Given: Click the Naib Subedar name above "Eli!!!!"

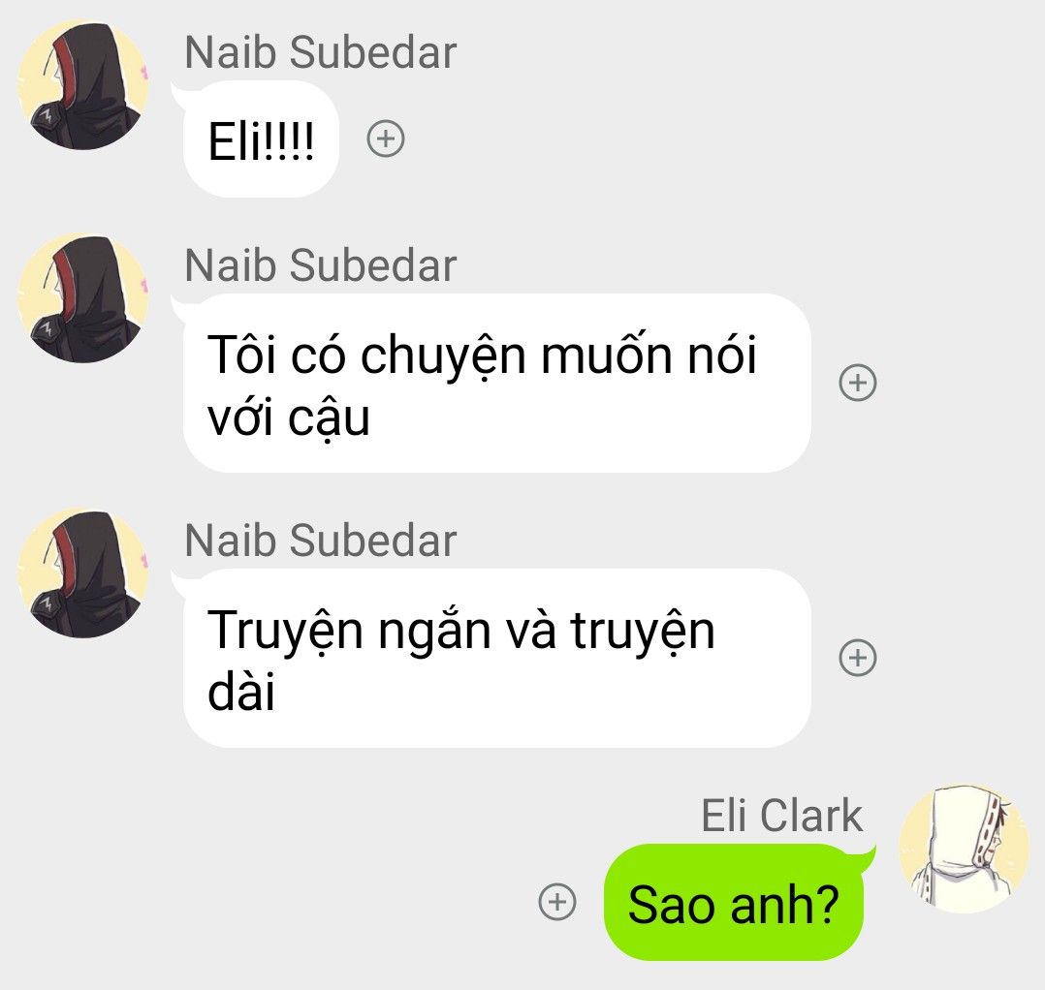Looking at the screenshot, I should coord(321,52).
